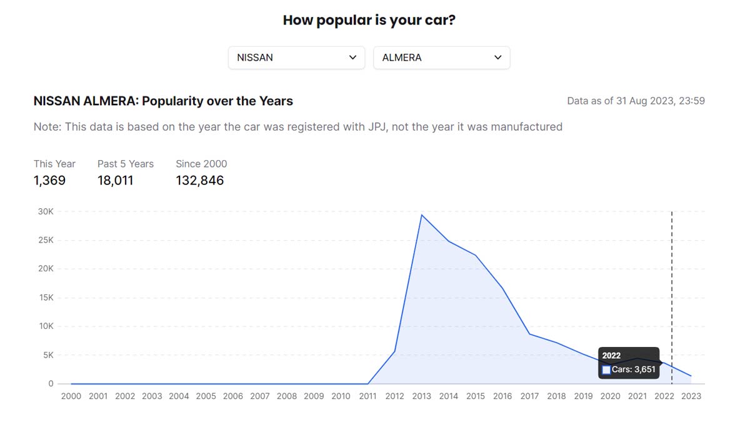Click the "Data as of 31 Aug 2023" text

(x=636, y=101)
